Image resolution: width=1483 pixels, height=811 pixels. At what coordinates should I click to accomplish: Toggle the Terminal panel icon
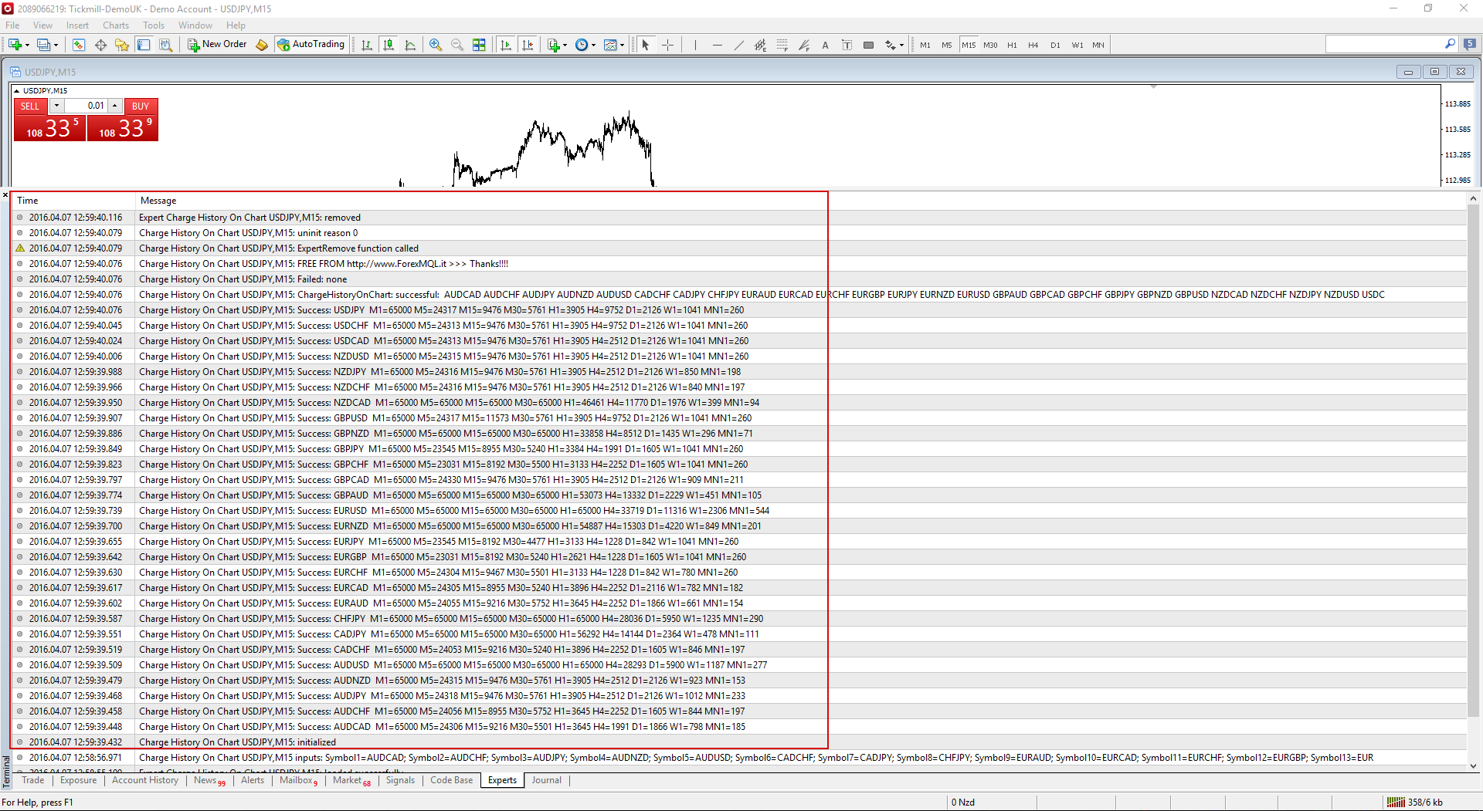[x=144, y=45]
